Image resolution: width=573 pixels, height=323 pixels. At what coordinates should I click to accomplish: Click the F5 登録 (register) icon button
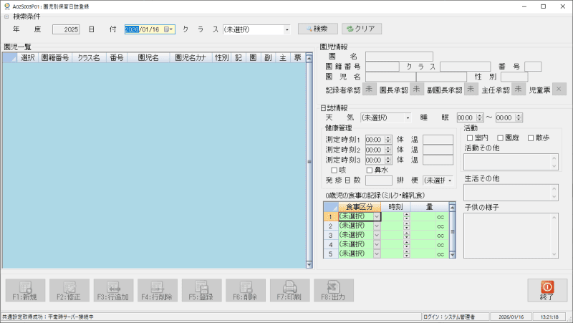(202, 290)
